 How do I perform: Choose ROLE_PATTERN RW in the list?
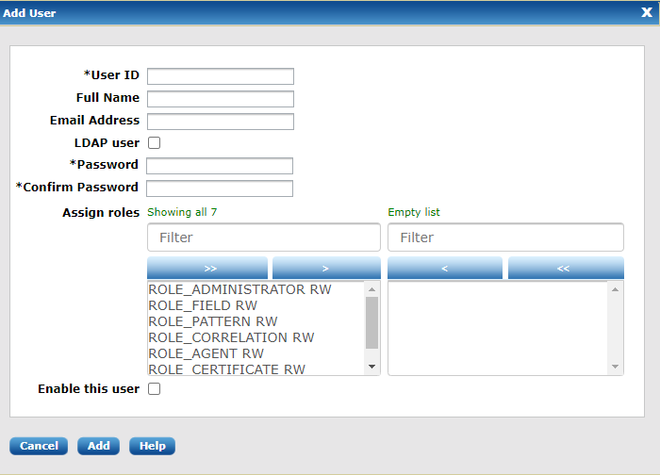pos(213,321)
